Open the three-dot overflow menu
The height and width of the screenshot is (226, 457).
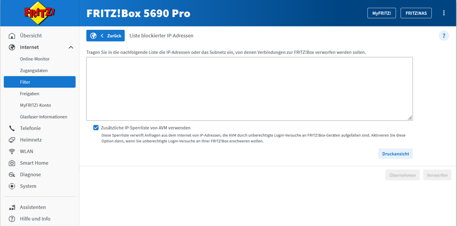(x=444, y=13)
